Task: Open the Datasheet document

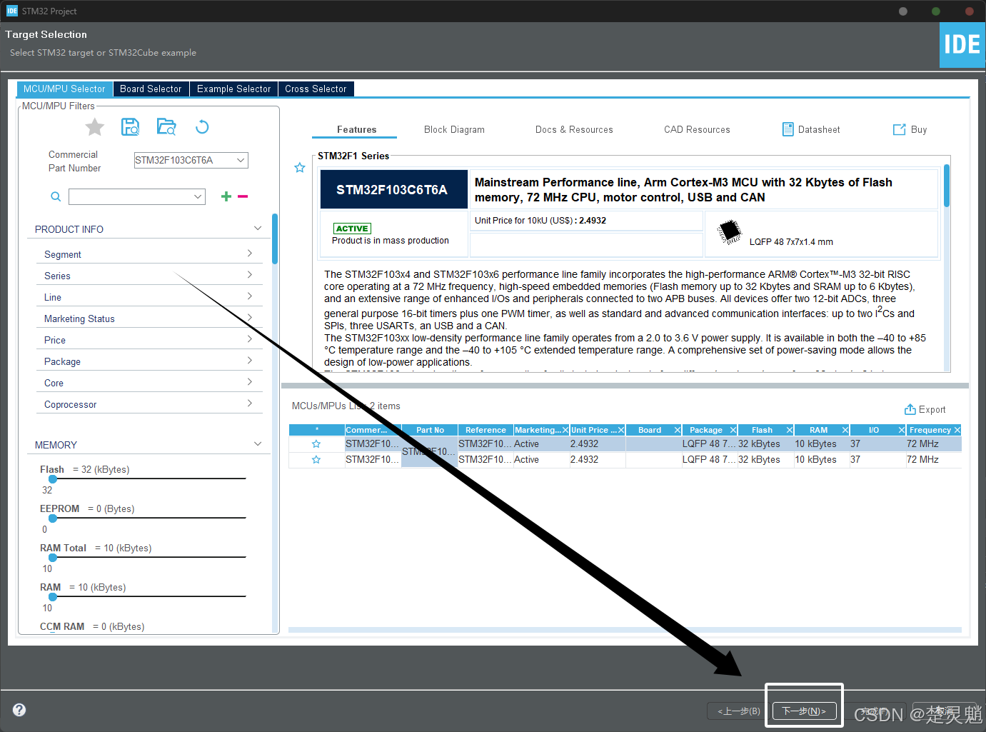Action: (x=811, y=129)
